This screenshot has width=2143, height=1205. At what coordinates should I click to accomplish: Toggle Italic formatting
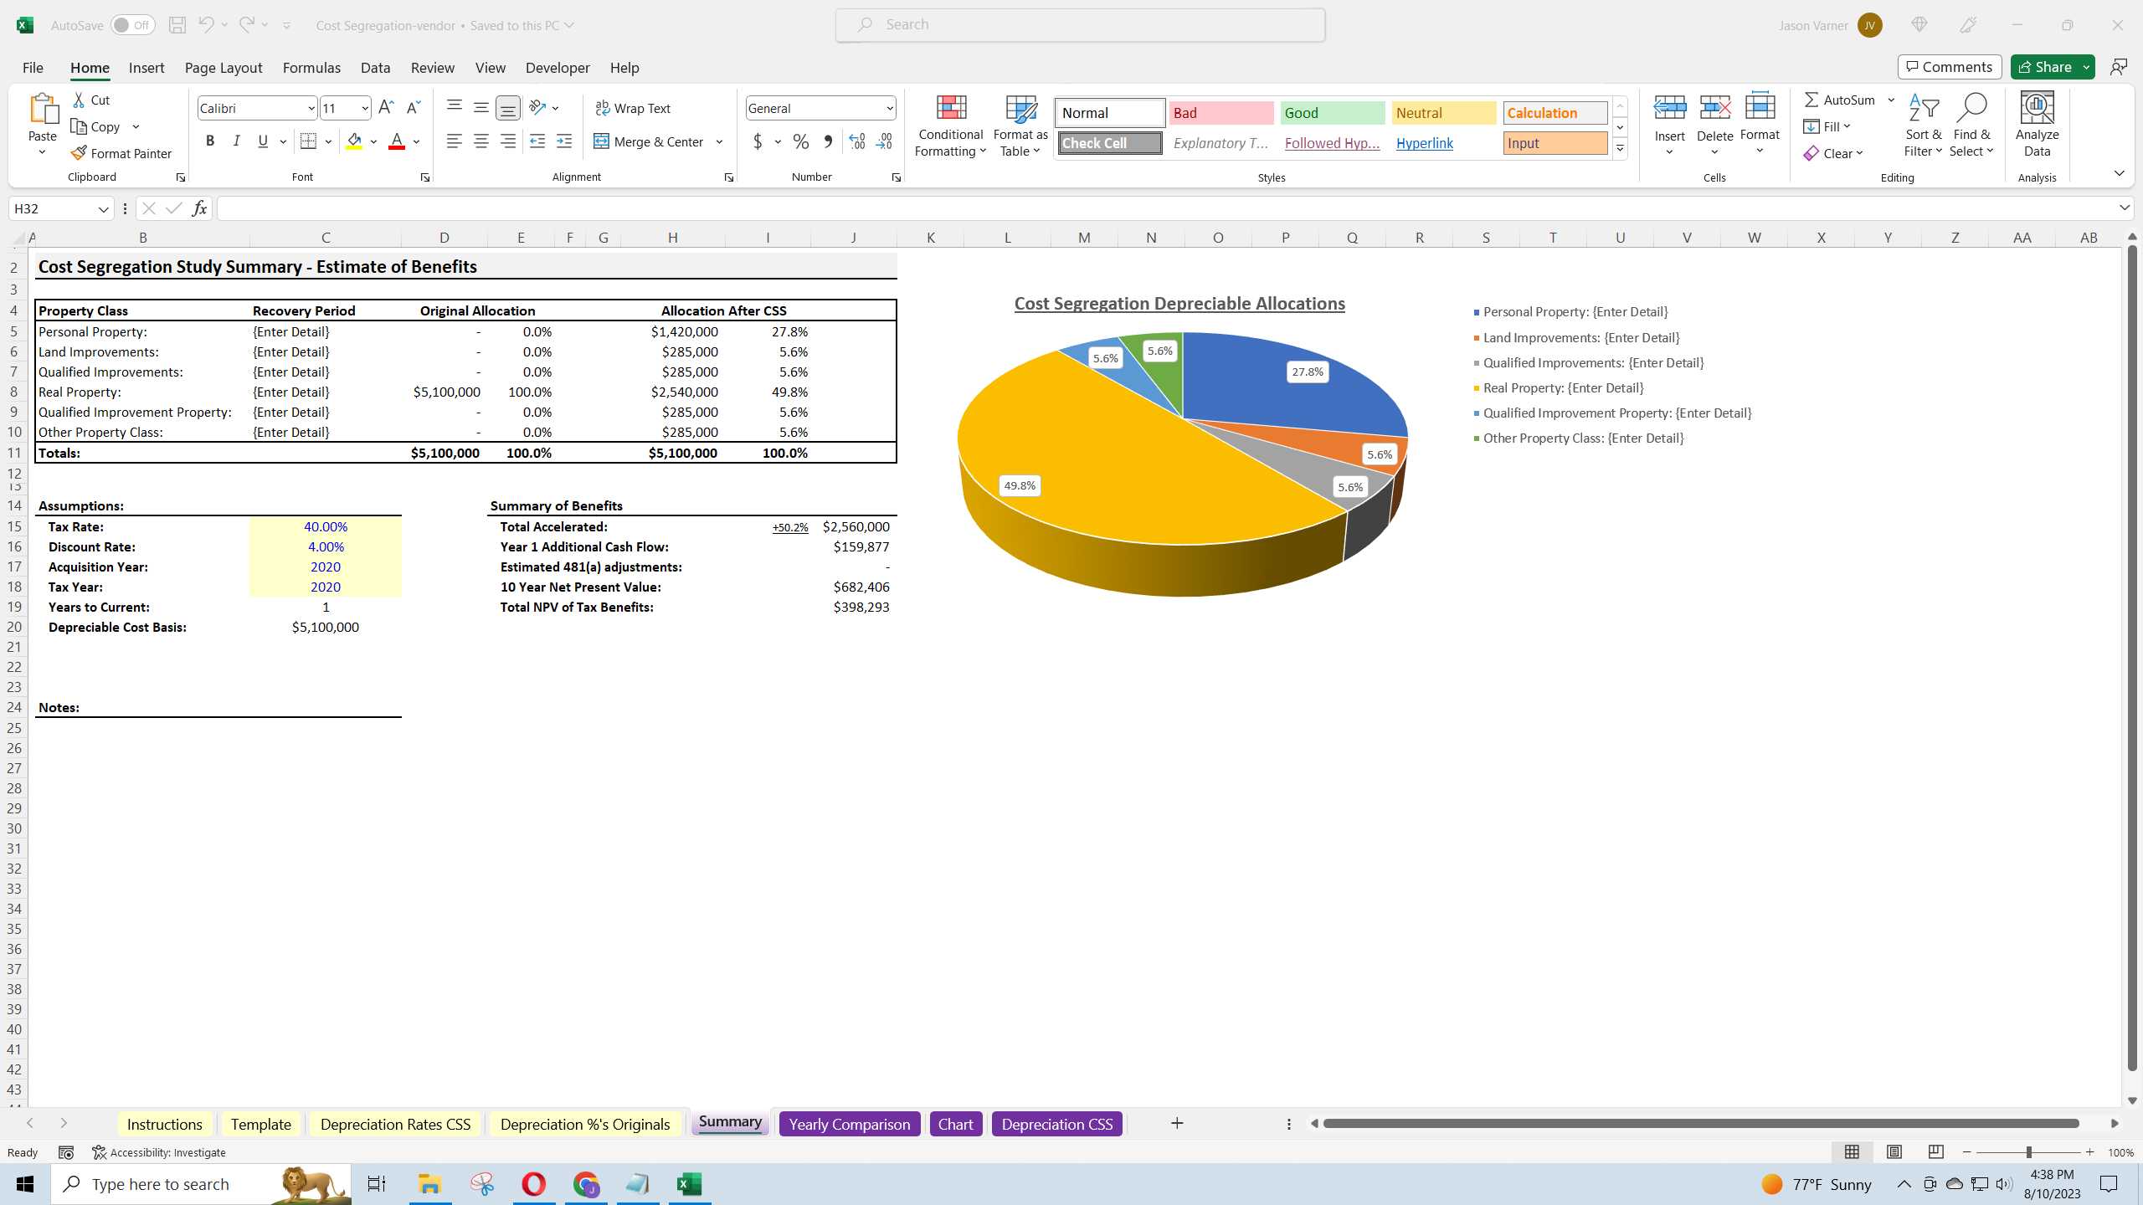click(236, 141)
